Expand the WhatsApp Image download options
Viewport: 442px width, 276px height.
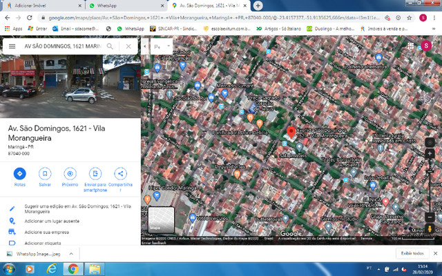point(71,254)
